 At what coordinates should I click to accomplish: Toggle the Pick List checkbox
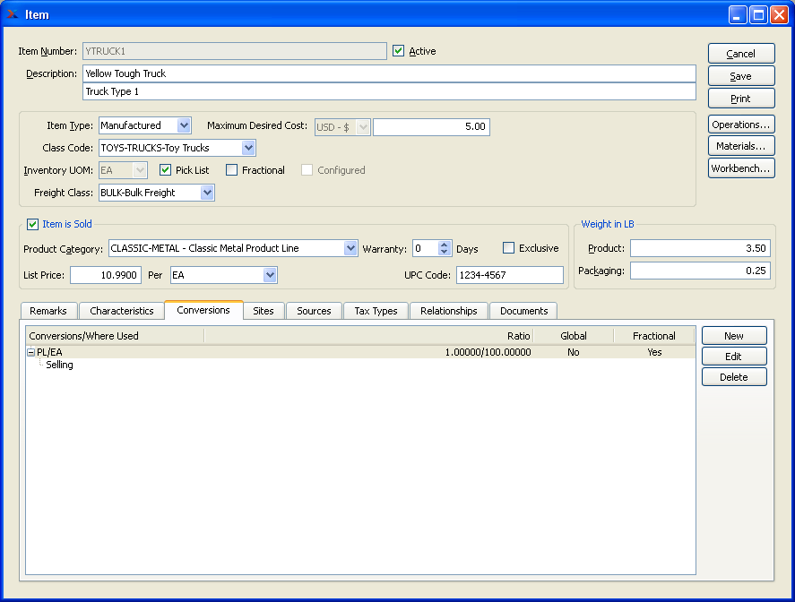166,170
